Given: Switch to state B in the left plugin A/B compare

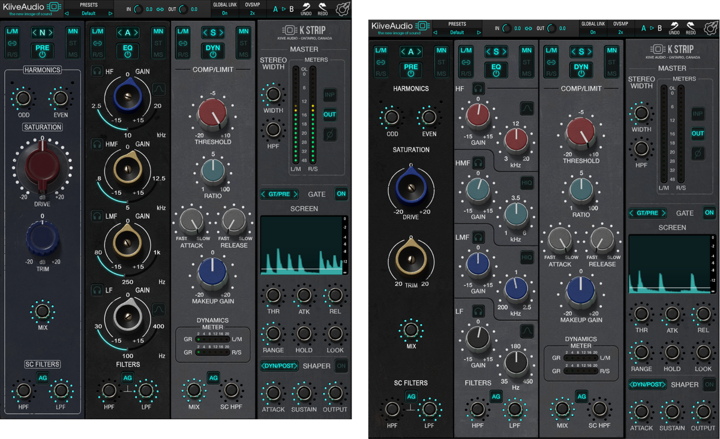Looking at the screenshot, I should [292, 9].
